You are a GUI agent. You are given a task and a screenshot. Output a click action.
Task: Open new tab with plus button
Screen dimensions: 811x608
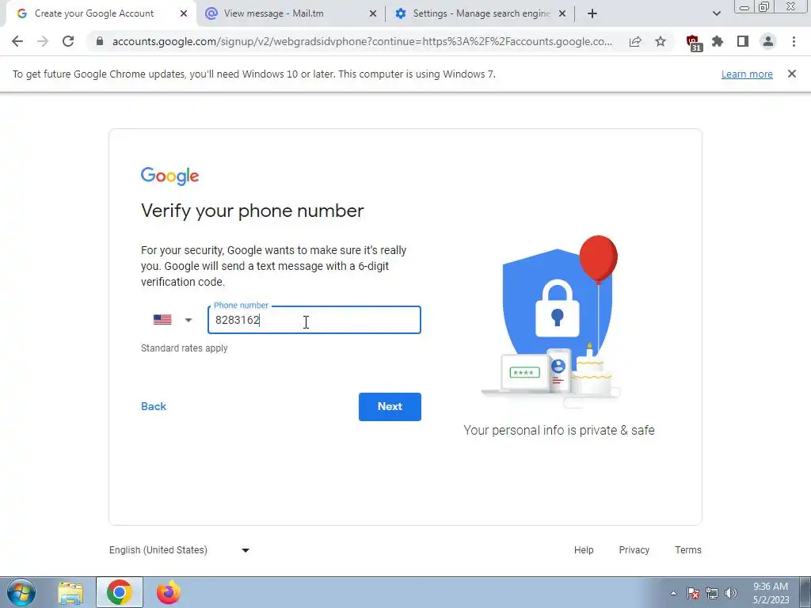click(x=592, y=13)
